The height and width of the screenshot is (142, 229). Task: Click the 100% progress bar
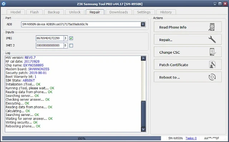[82, 138]
